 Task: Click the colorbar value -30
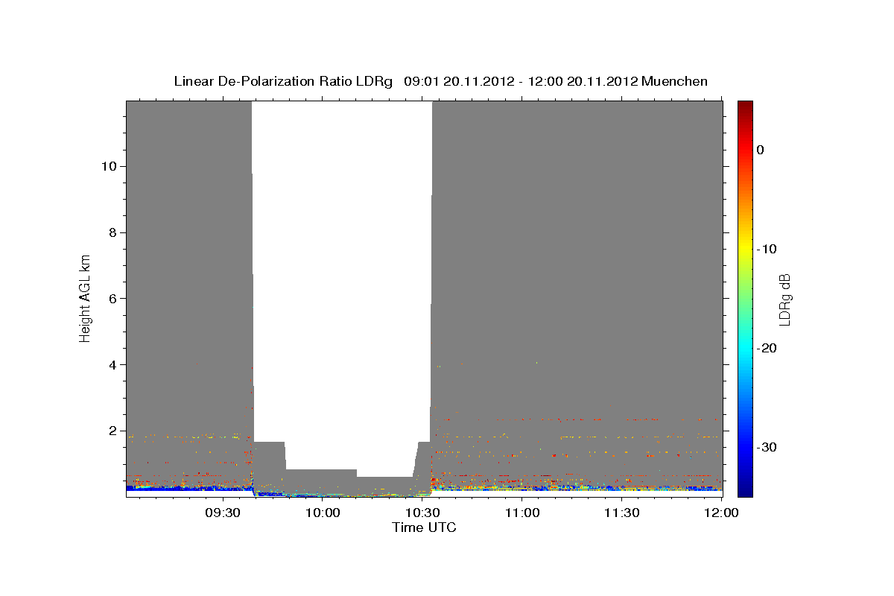coord(767,447)
